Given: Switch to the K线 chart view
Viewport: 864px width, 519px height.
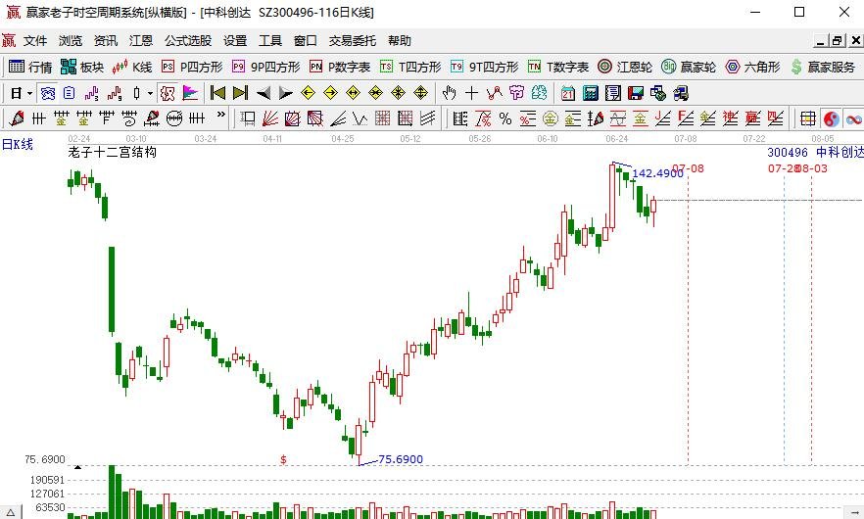Looking at the screenshot, I should (132, 67).
